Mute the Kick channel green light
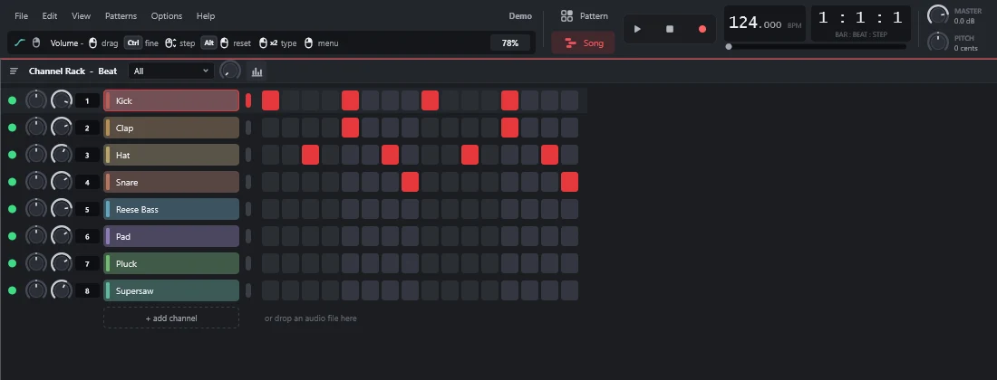Image resolution: width=997 pixels, height=380 pixels. point(12,100)
